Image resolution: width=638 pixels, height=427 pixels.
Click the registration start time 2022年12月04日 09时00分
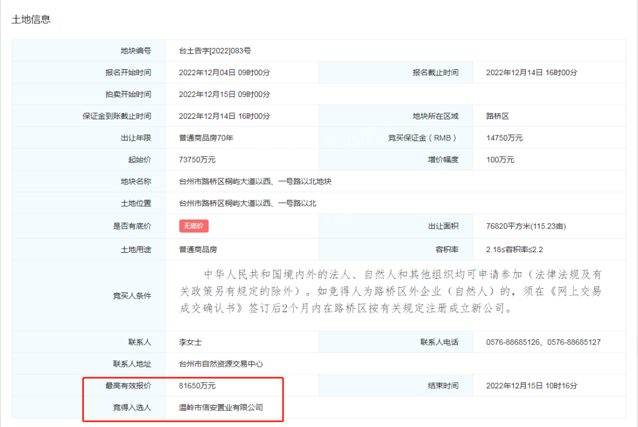pyautogui.click(x=224, y=73)
